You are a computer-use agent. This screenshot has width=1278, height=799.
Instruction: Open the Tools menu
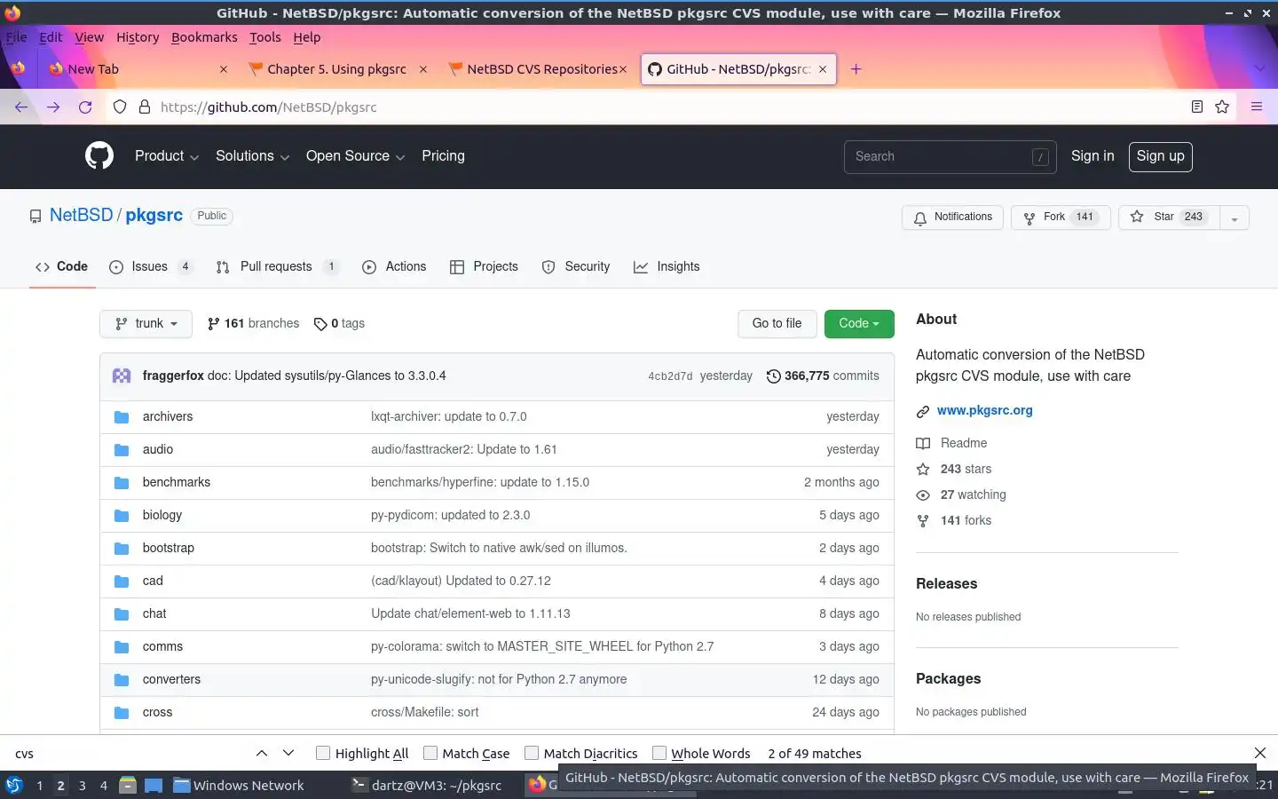pos(264,37)
